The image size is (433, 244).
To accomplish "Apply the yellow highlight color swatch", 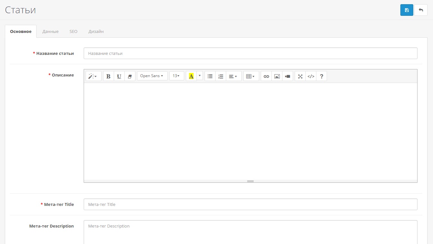I will pos(191,76).
